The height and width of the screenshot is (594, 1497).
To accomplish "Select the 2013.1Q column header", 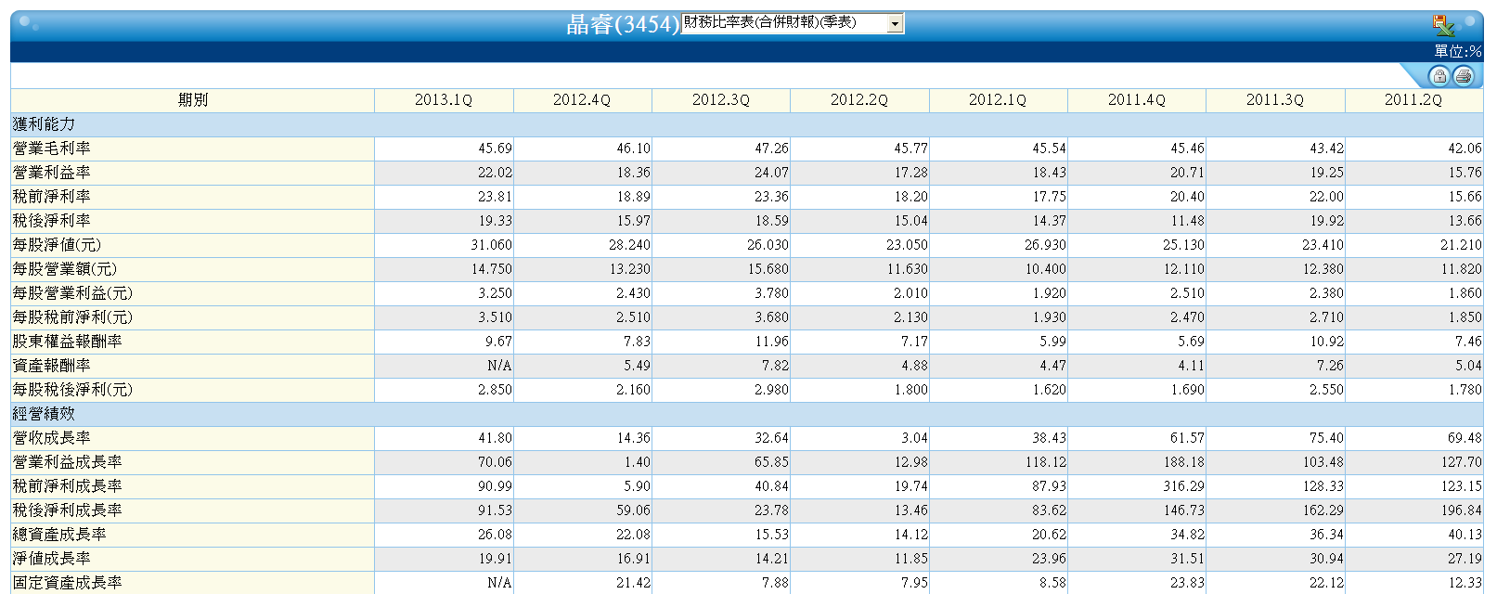I will [x=444, y=100].
